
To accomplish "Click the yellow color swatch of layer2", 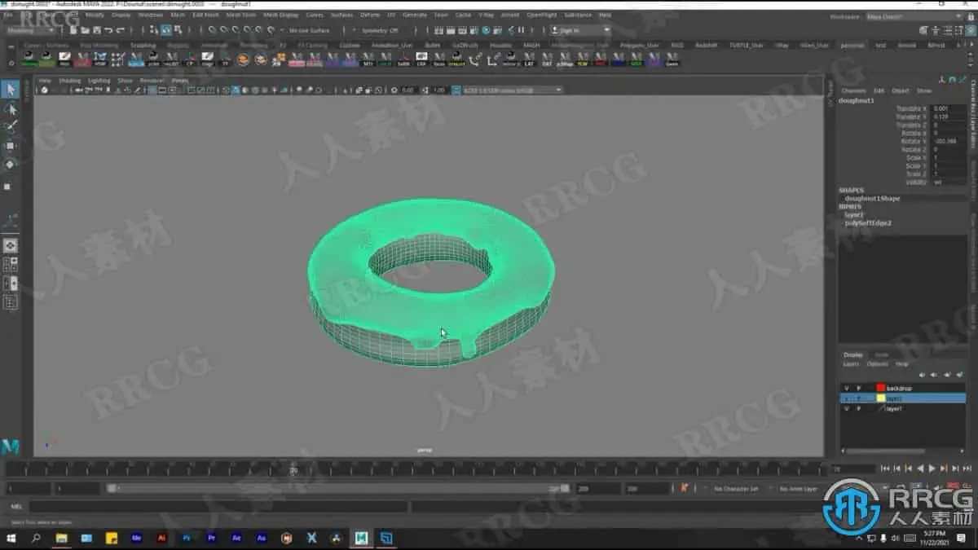I will click(881, 398).
